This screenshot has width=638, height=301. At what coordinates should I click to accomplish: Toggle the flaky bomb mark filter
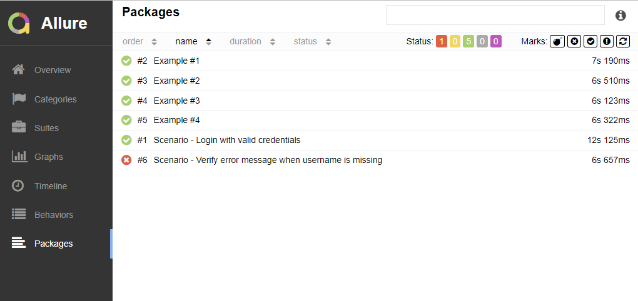(557, 41)
